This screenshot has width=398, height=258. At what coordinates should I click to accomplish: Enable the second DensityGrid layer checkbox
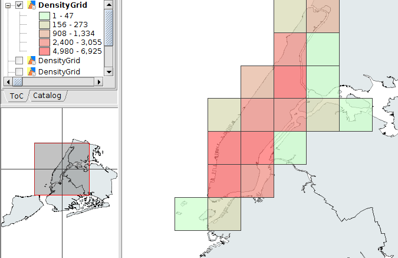click(x=19, y=61)
